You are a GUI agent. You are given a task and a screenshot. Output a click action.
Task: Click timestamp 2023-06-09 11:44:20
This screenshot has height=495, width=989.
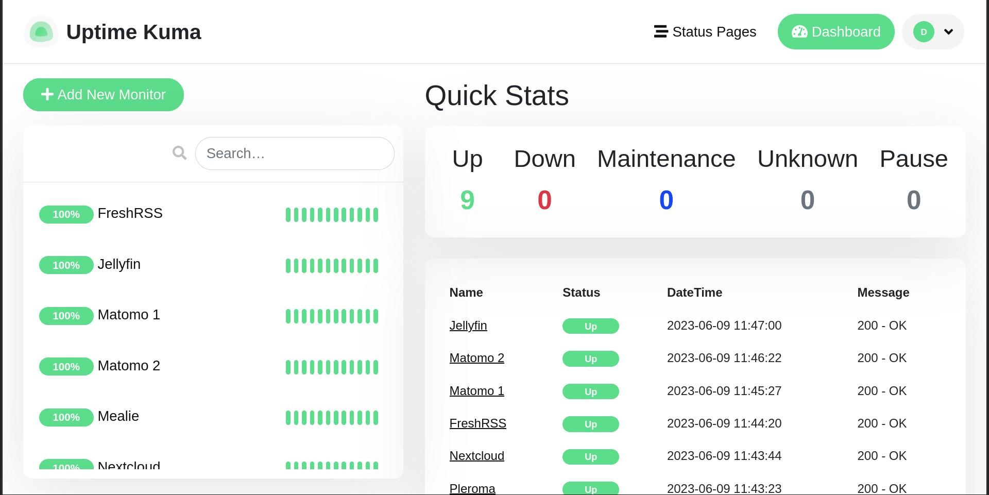[724, 423]
